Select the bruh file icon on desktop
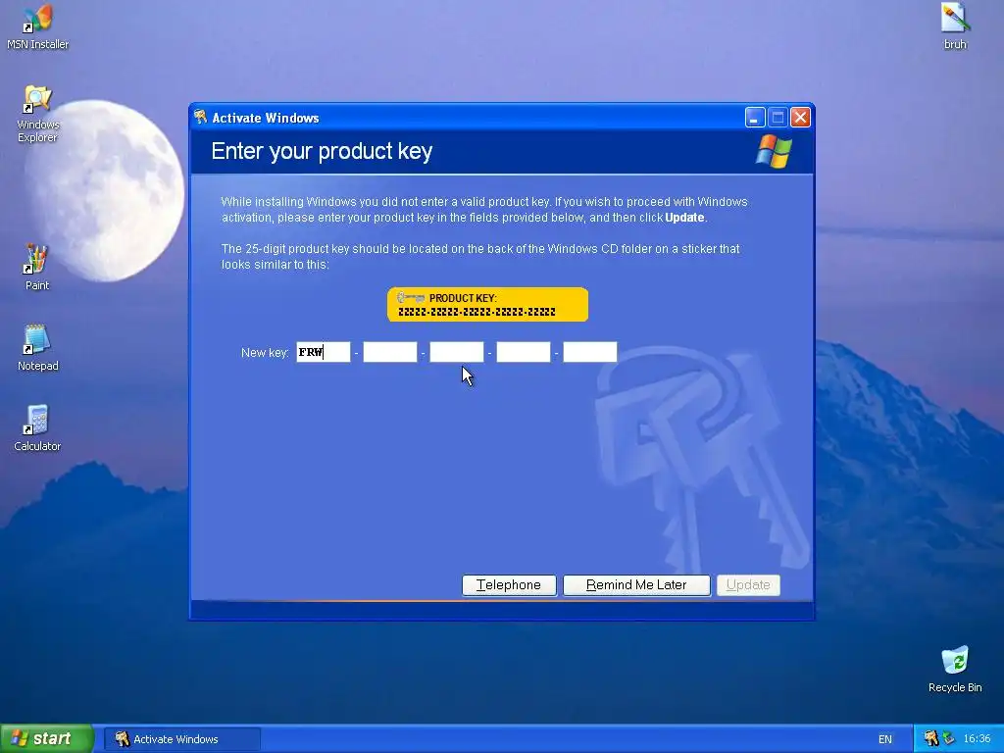 (x=955, y=26)
